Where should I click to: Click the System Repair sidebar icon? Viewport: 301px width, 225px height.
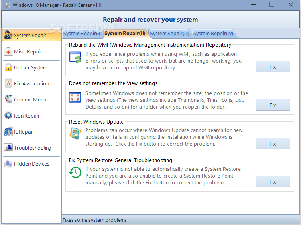click(x=8, y=35)
